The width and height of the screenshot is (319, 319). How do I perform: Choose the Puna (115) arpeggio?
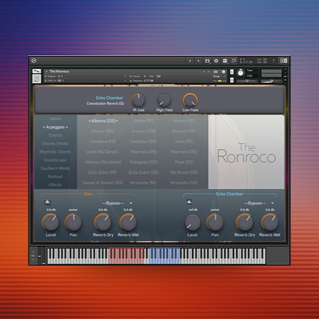point(184,162)
